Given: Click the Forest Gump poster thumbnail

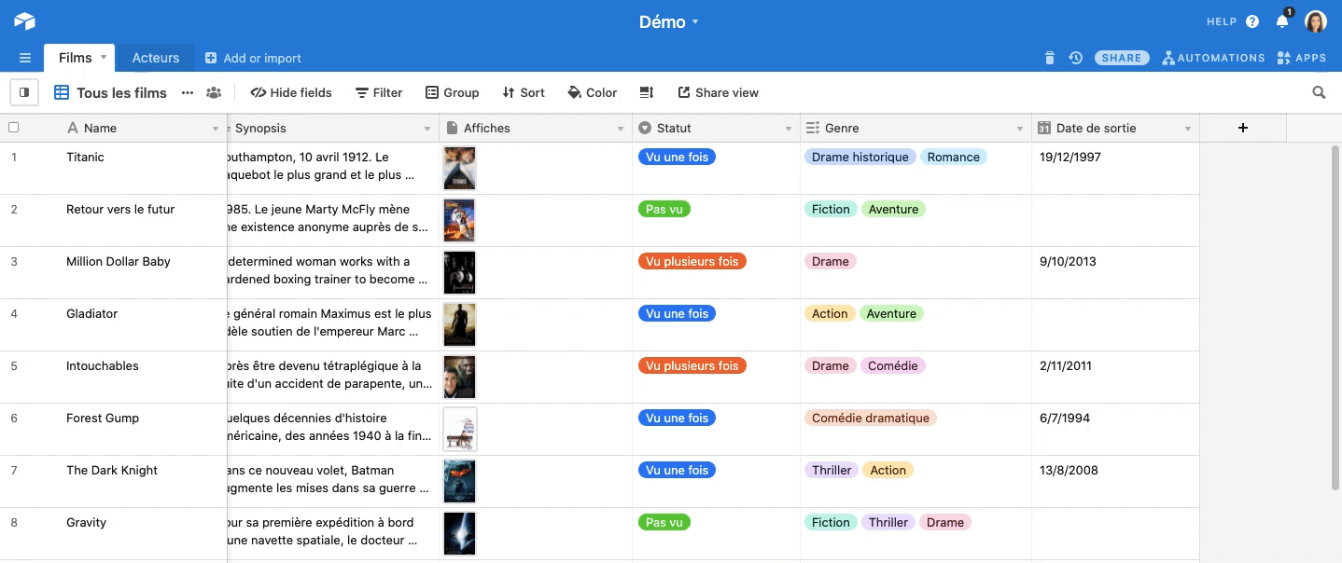Looking at the screenshot, I should (460, 430).
